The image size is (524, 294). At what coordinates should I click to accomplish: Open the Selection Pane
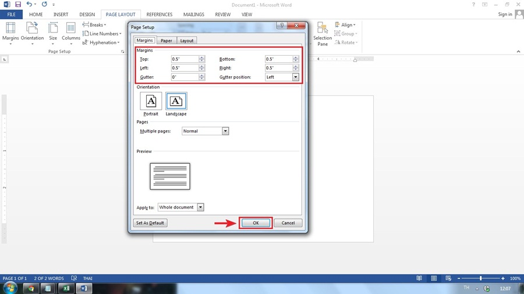[323, 34]
